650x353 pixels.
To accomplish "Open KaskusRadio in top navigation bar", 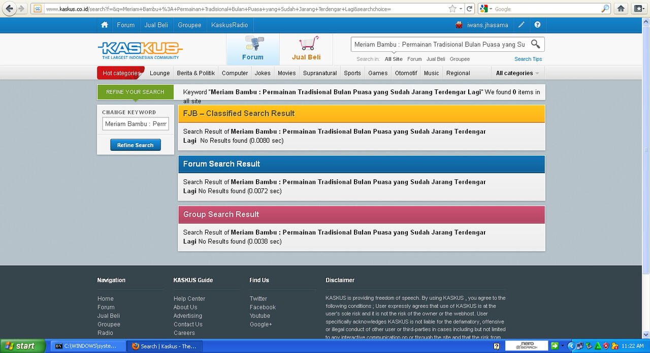I will (230, 25).
